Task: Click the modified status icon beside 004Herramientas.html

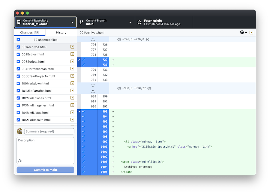Action: point(72,69)
